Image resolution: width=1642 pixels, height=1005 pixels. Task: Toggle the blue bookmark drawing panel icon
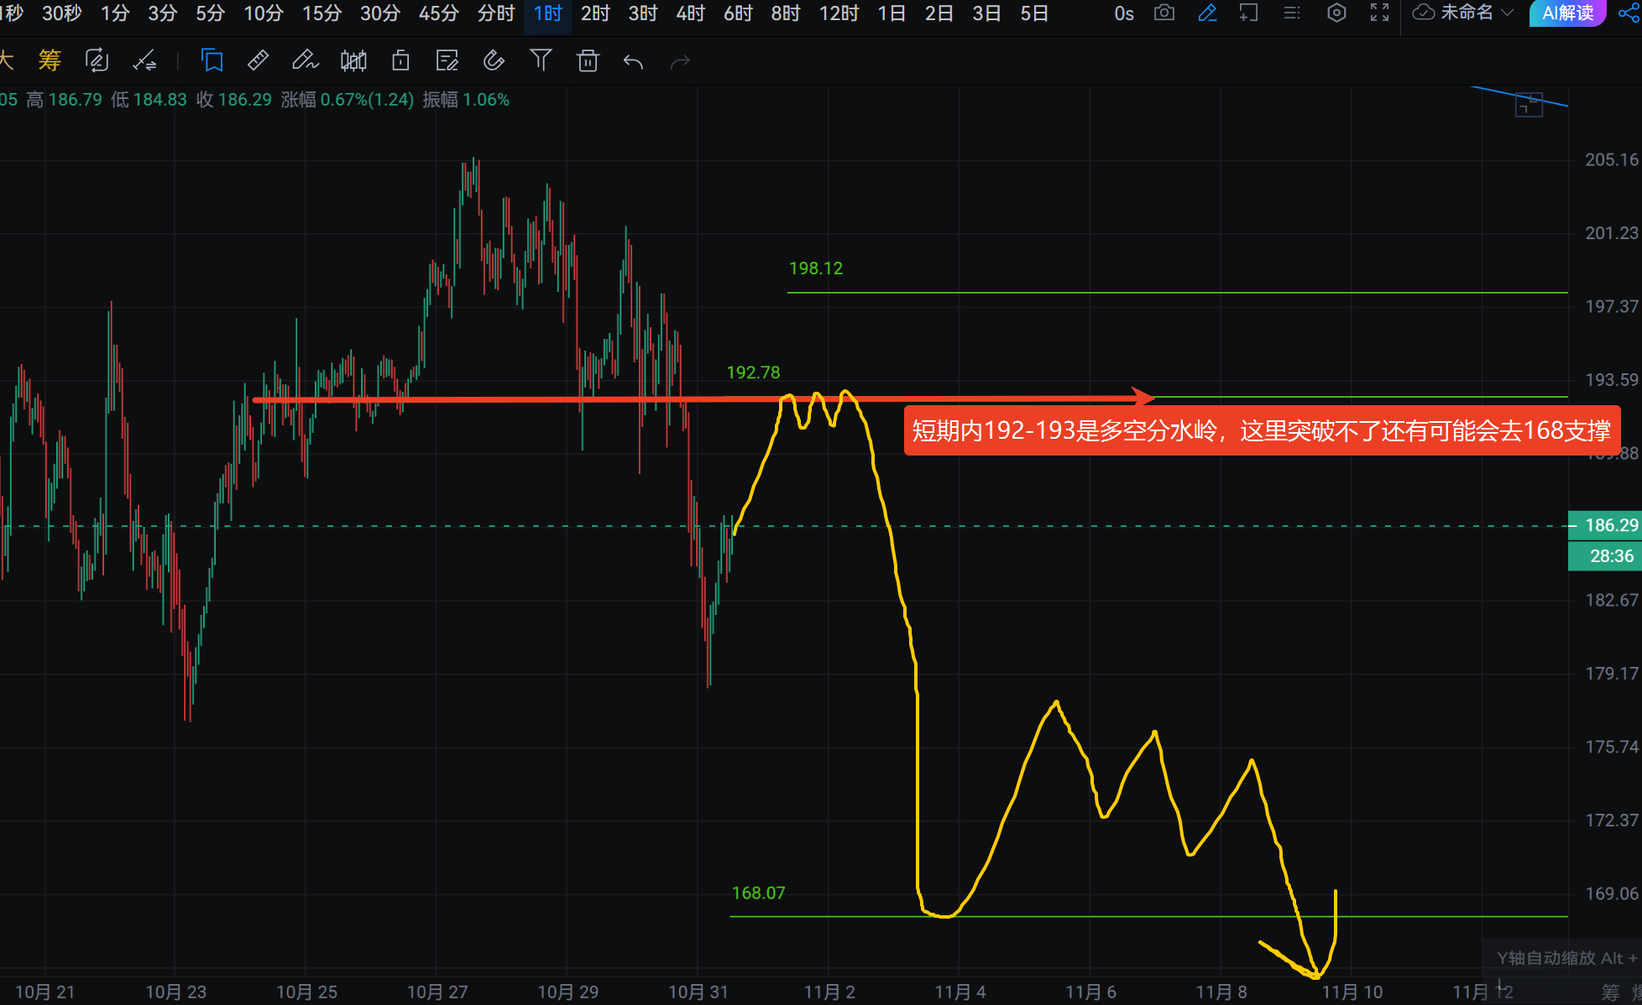[x=212, y=60]
